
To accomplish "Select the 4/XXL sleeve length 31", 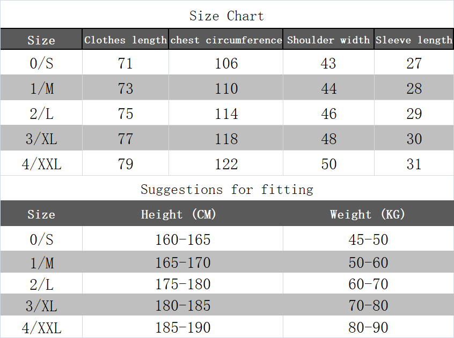I will tap(414, 164).
